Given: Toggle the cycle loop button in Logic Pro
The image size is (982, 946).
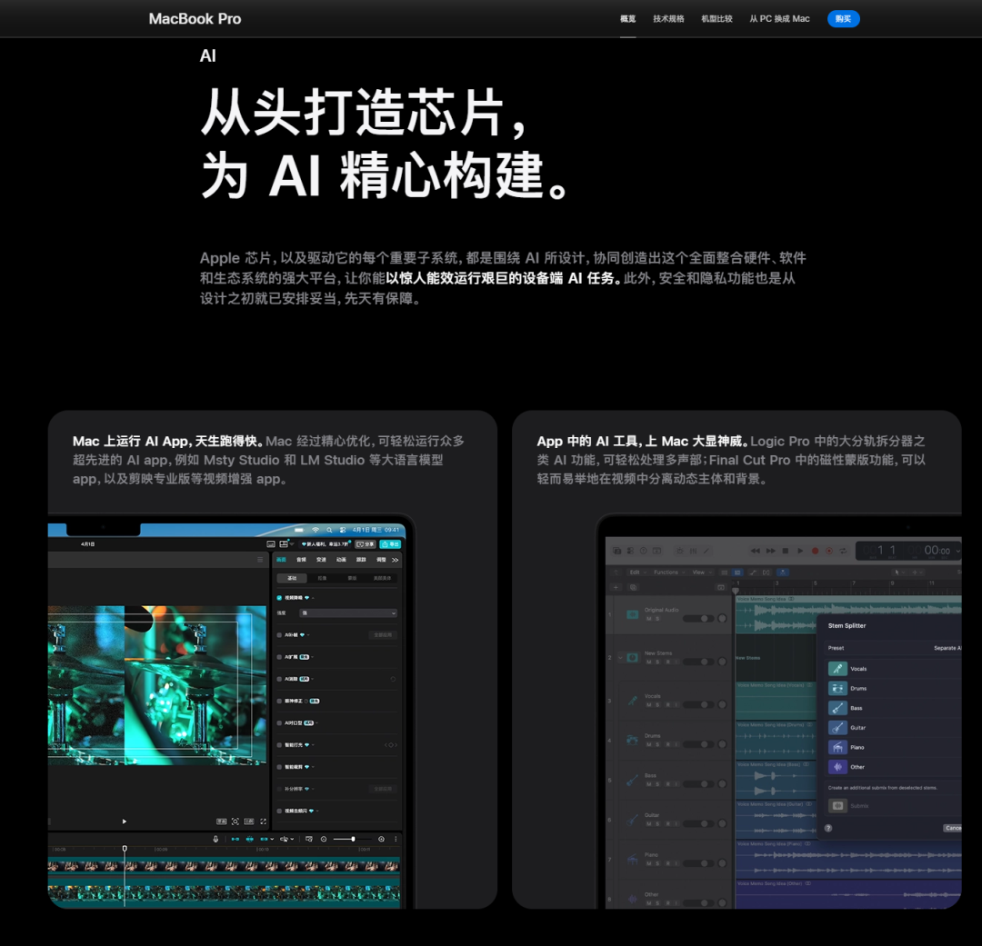Looking at the screenshot, I should click(843, 551).
